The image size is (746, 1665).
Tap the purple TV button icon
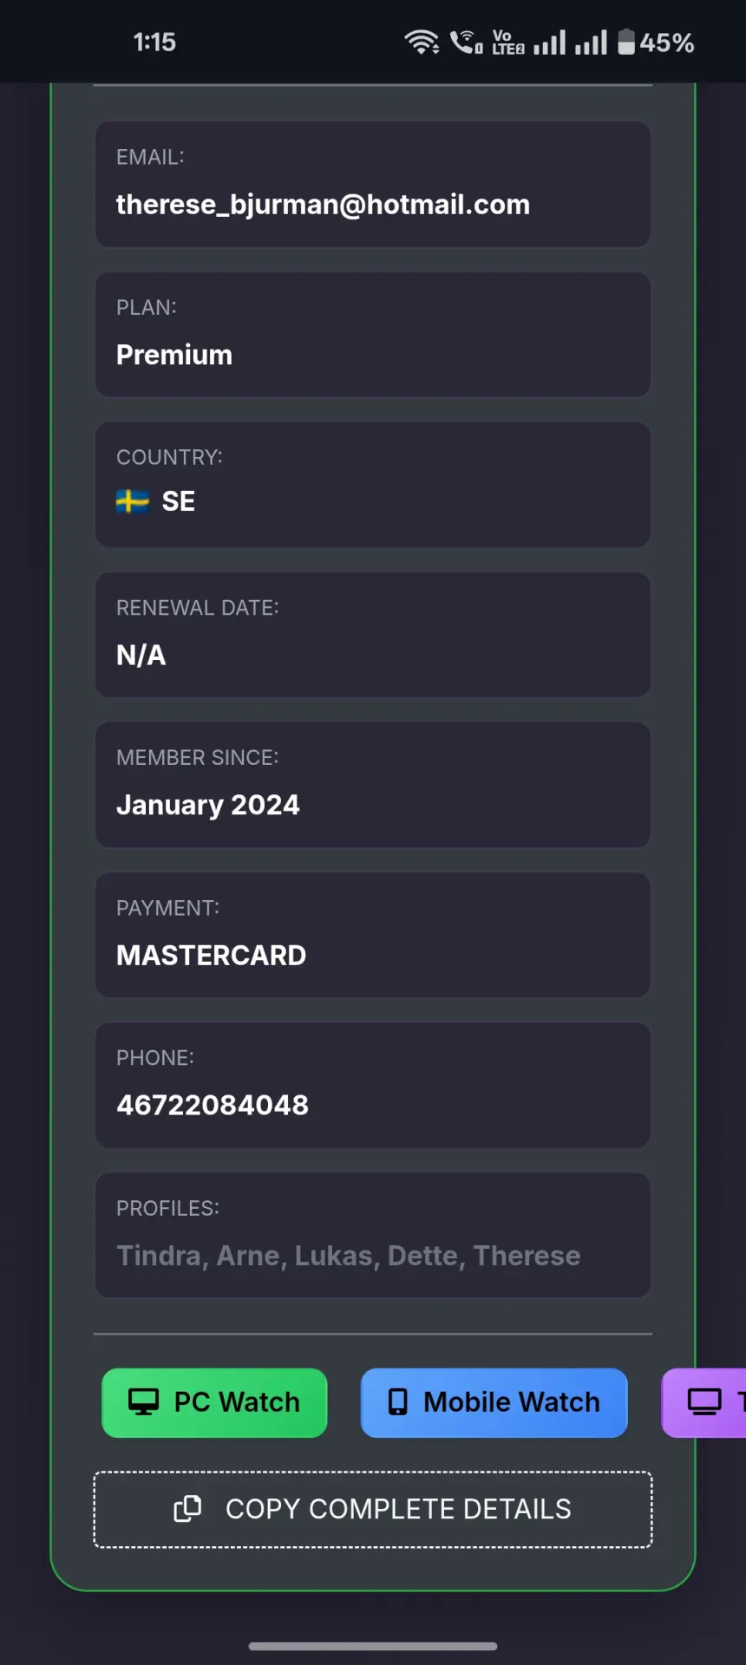click(x=704, y=1401)
